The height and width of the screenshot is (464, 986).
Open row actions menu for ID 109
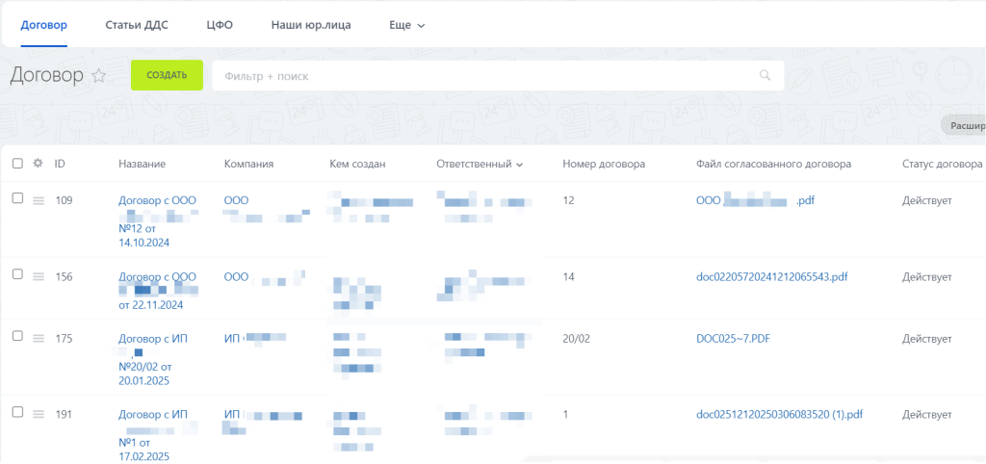tap(39, 200)
